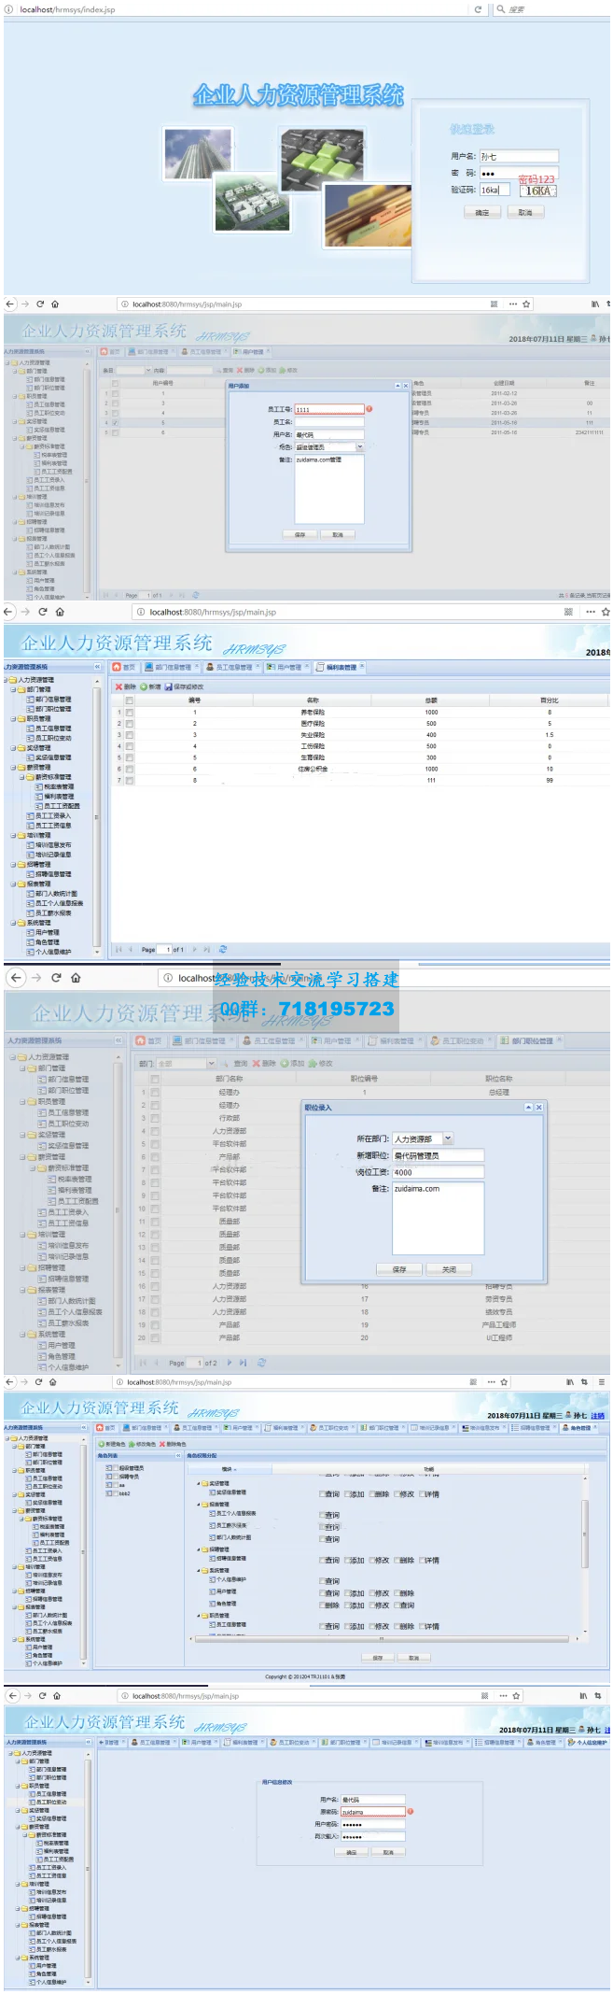
Task: Click 查询 magnifier icon in 部门职位管理 toolbar
Action: (227, 1063)
